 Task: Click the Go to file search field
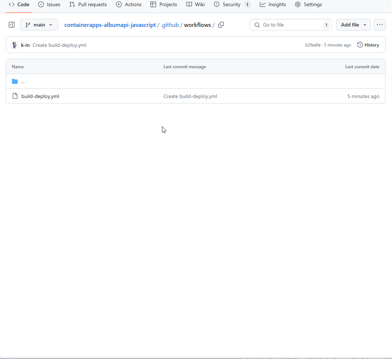click(290, 25)
